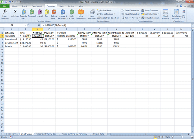
Task: Open More Functions menu
Action: pos(81,14)
